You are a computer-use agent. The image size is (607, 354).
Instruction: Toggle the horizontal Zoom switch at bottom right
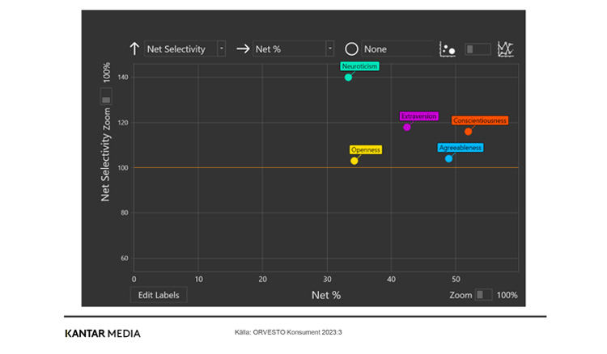(x=483, y=295)
